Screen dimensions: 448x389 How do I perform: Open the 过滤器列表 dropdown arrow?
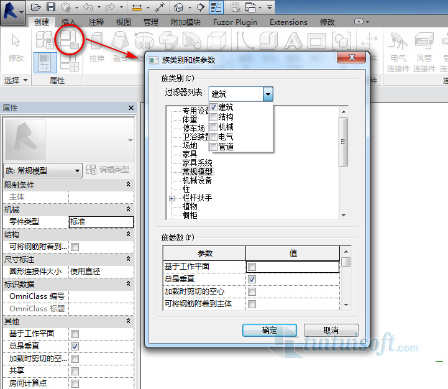pyautogui.click(x=268, y=94)
